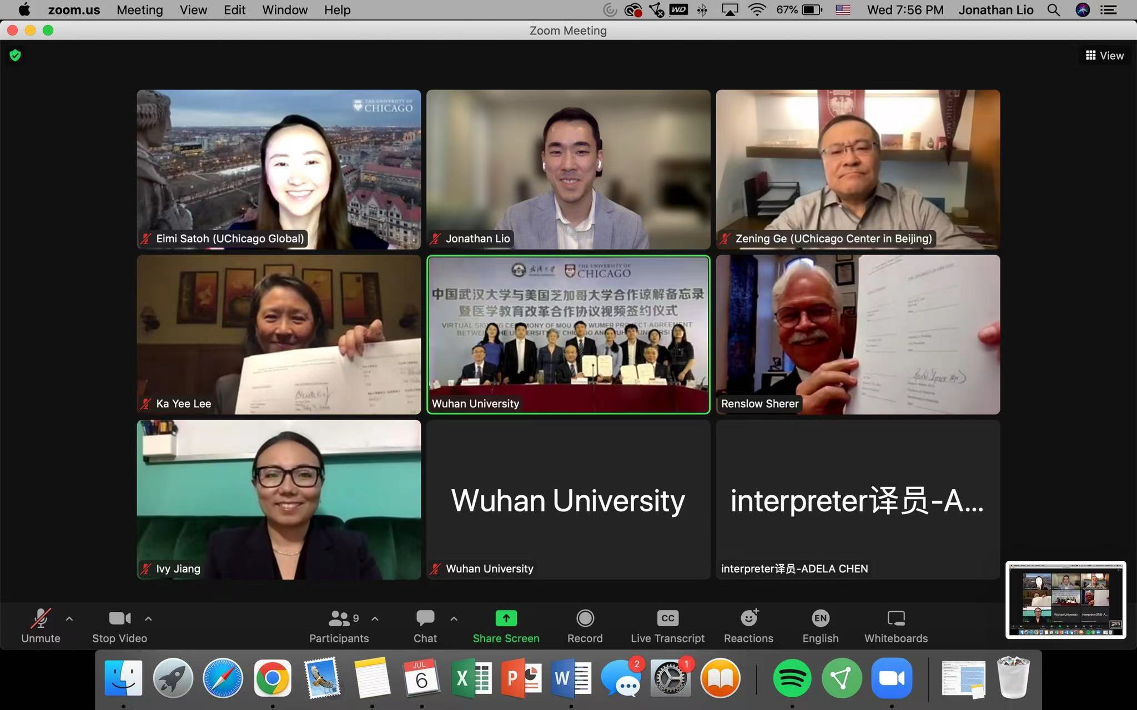This screenshot has height=710, width=1137.
Task: Click the screenshot preview thumbnail
Action: tap(1065, 600)
